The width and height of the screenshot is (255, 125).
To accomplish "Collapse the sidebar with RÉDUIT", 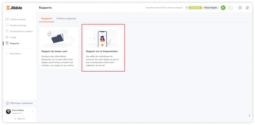I will [x=20, y=119].
